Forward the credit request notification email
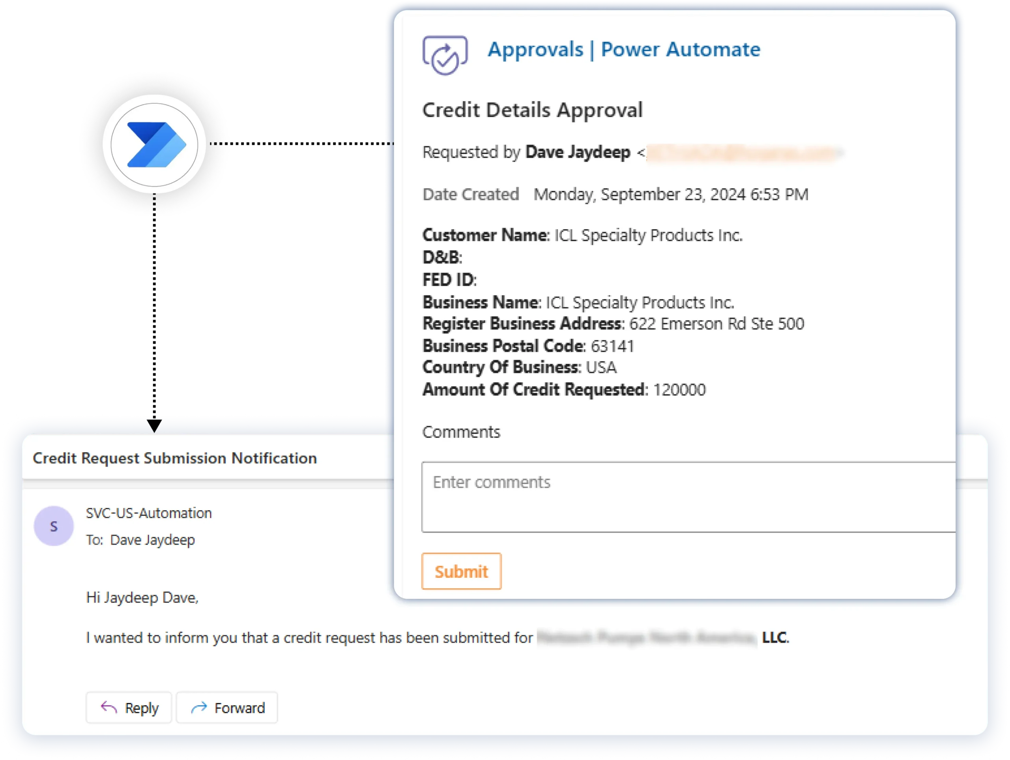This screenshot has height=760, width=1010. coord(227,708)
